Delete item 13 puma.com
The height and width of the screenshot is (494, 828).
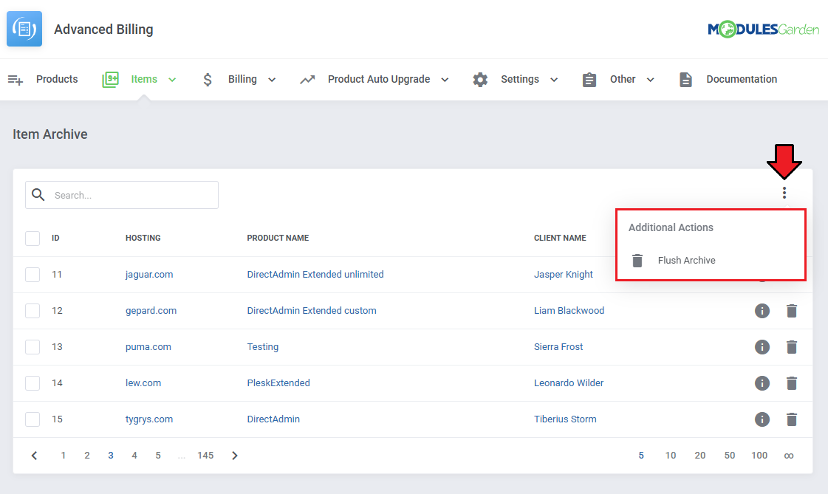coord(792,347)
